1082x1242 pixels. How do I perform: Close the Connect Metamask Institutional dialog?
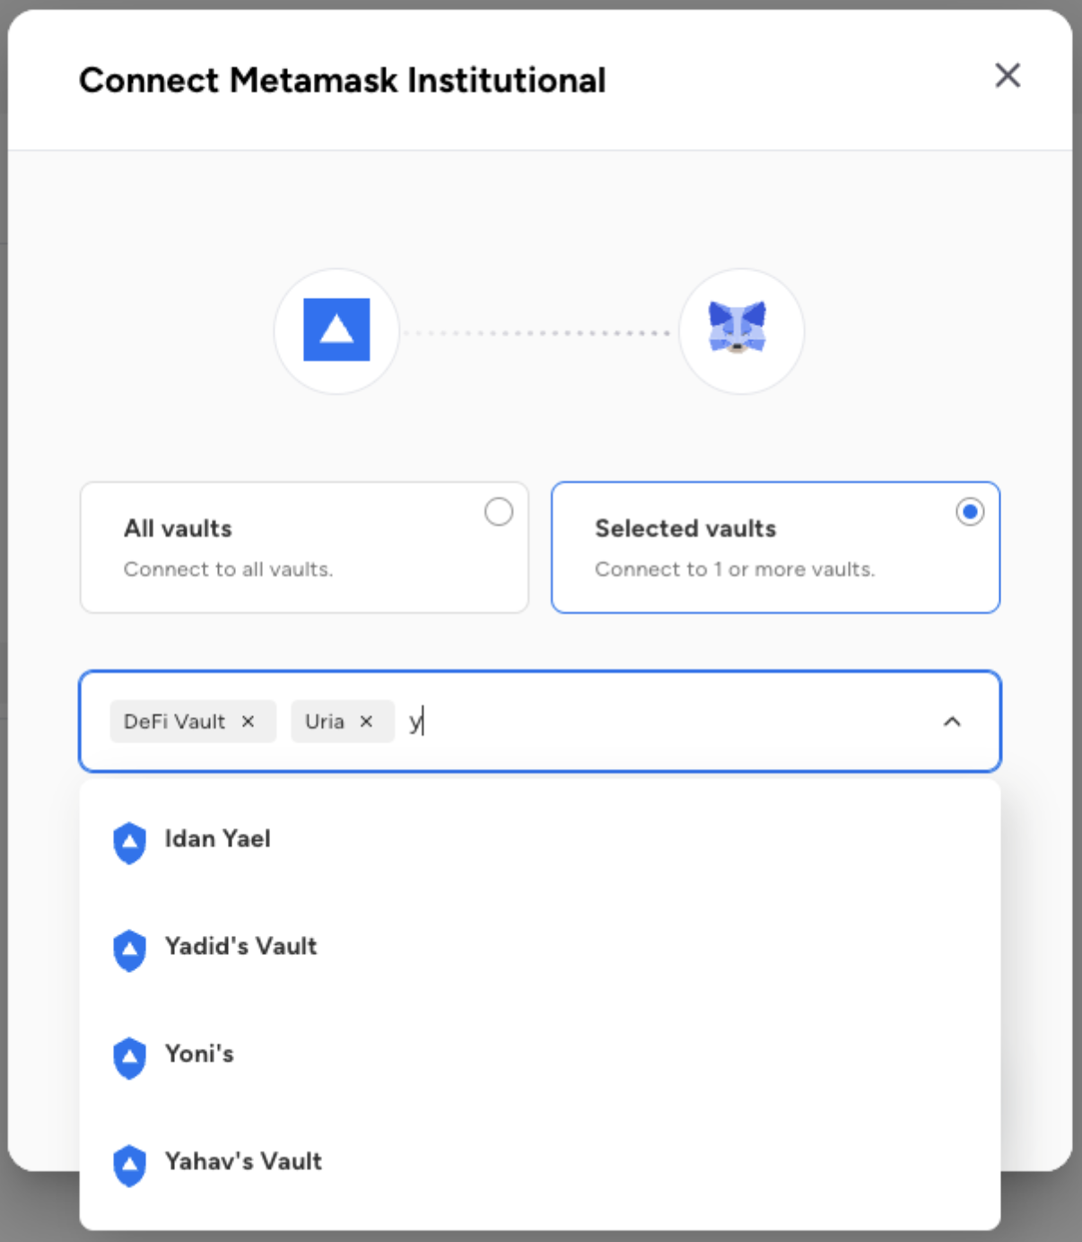1008,75
